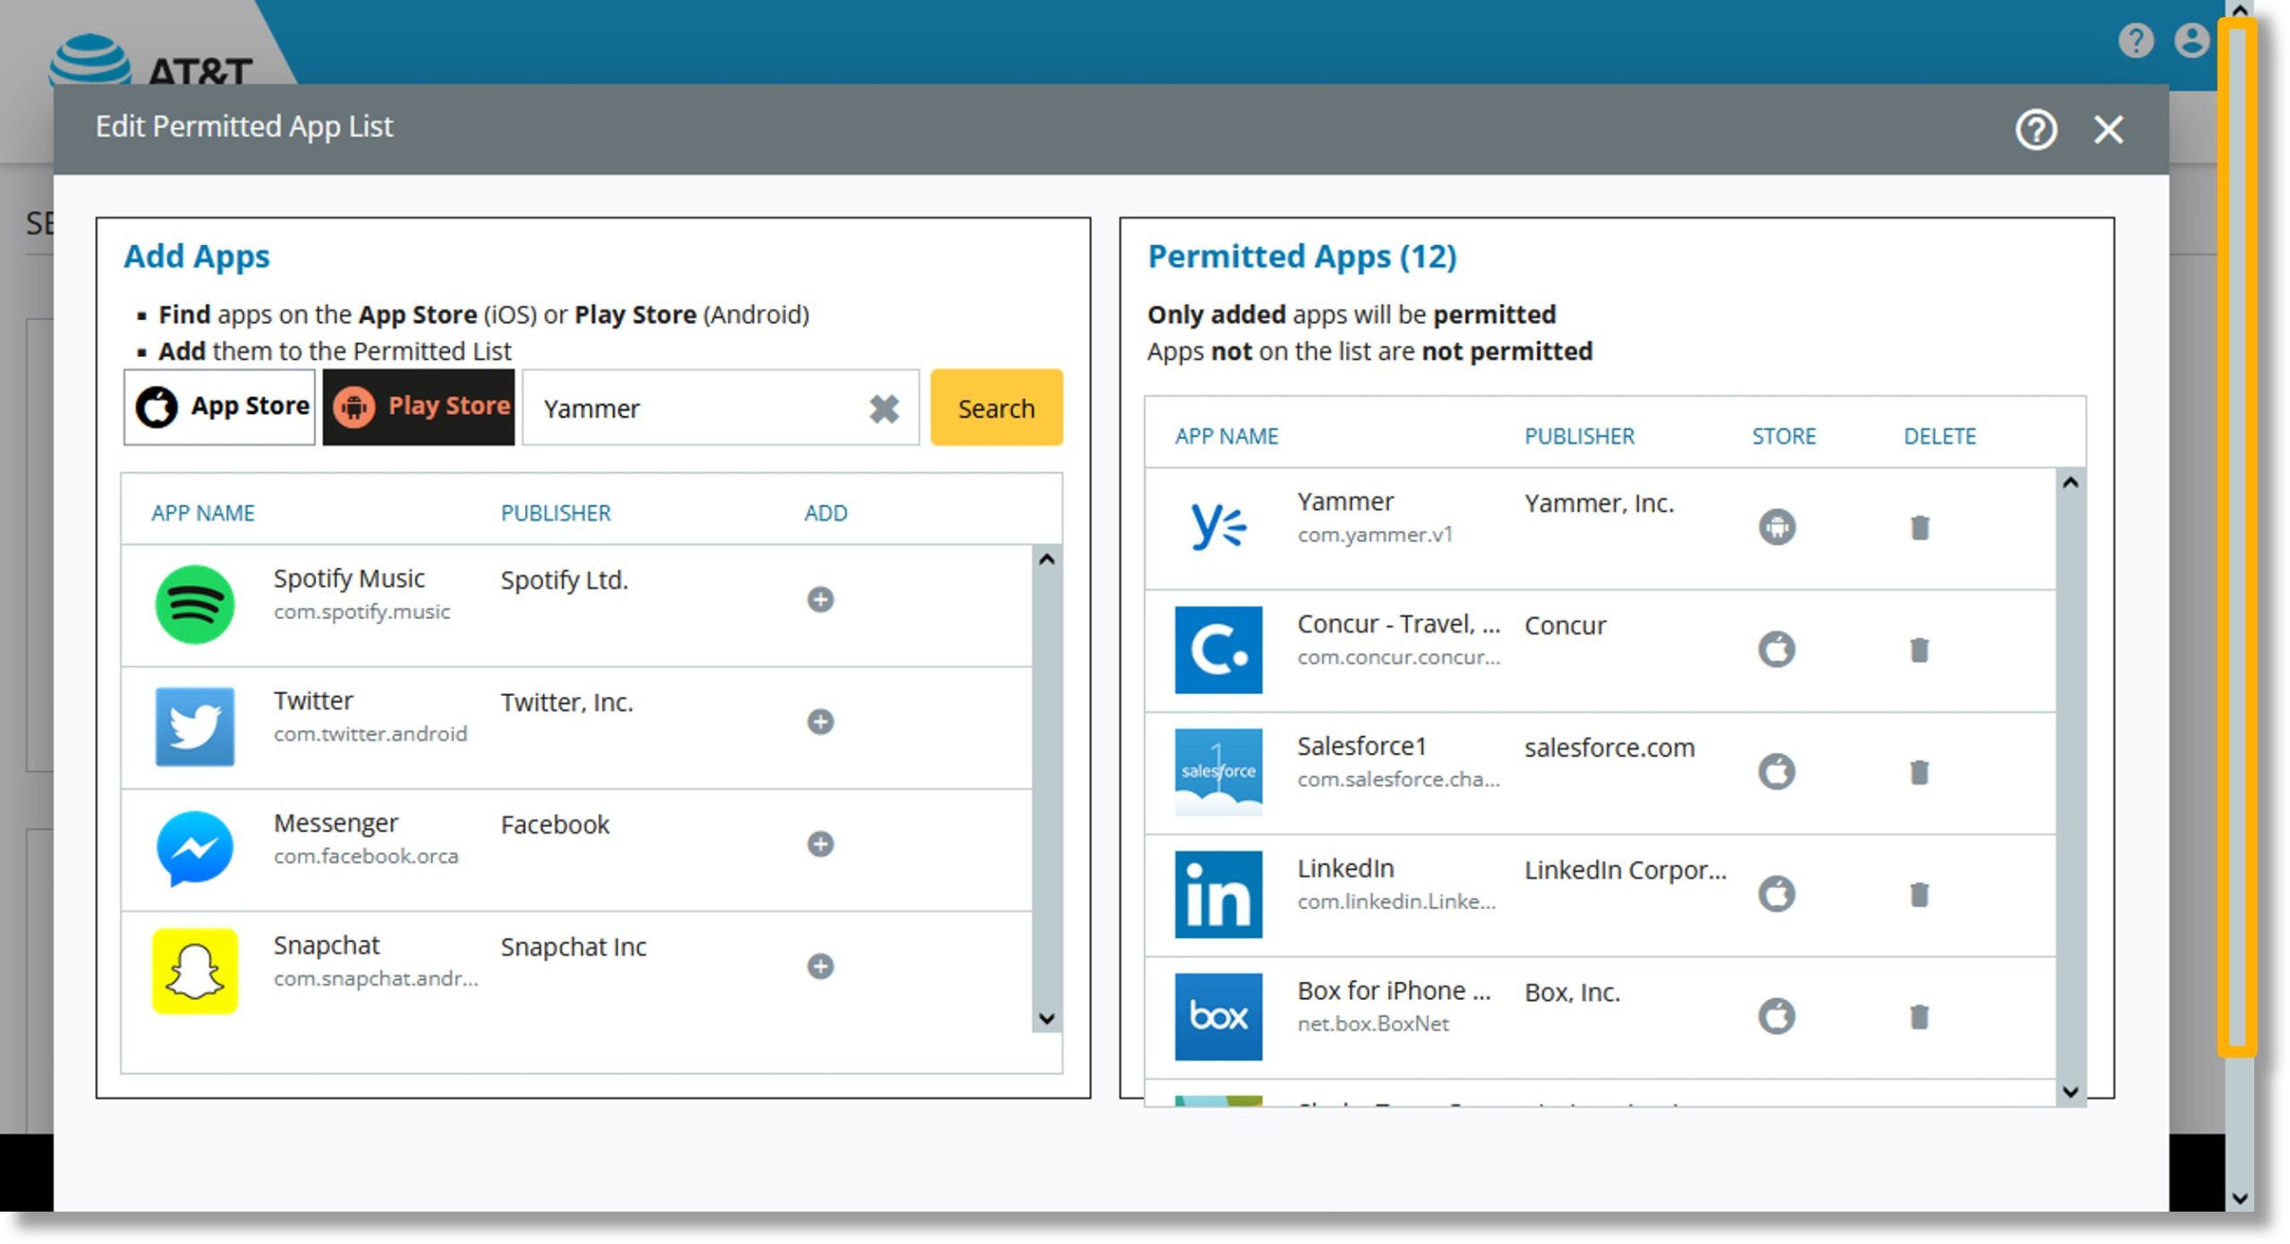Add Messenger app with plus icon

pos(820,843)
